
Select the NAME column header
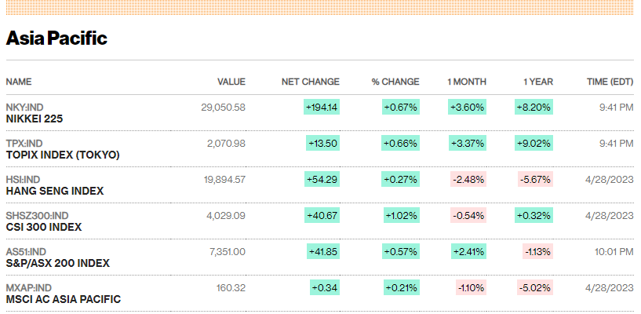pyautogui.click(x=18, y=82)
